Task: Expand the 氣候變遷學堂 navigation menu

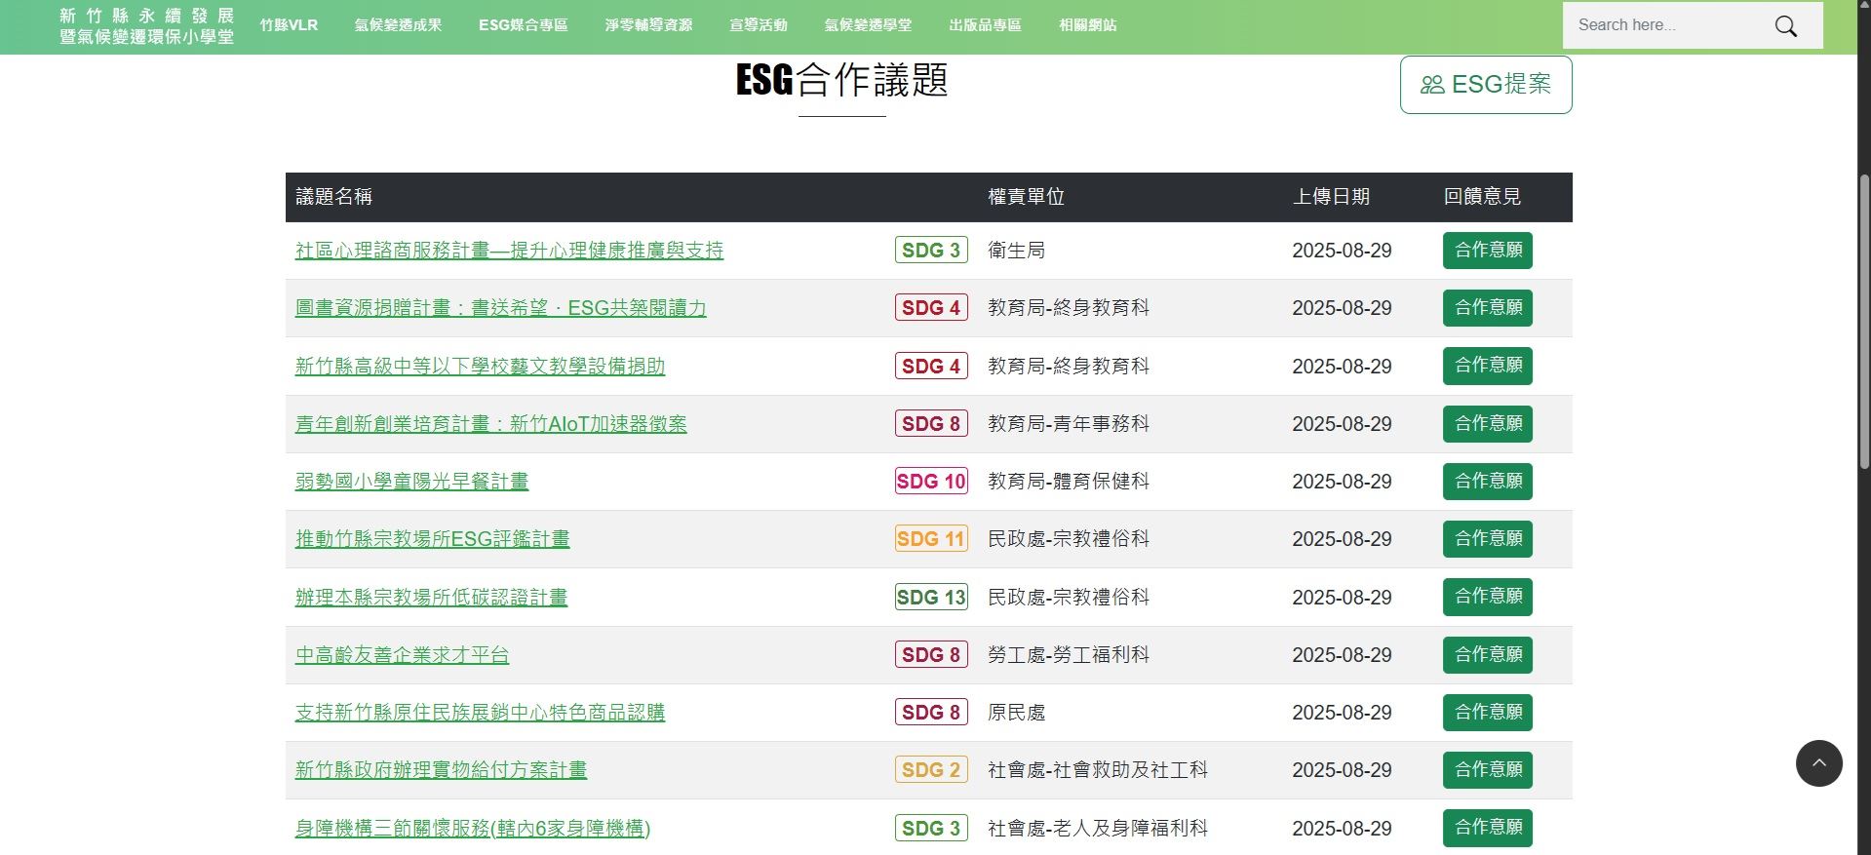Action: (868, 25)
